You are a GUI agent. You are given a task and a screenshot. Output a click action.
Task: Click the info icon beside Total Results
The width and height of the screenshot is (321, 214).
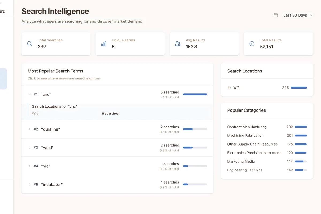pos(252,44)
